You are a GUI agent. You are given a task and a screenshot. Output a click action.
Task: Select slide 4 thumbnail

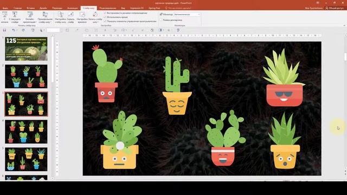(26, 132)
